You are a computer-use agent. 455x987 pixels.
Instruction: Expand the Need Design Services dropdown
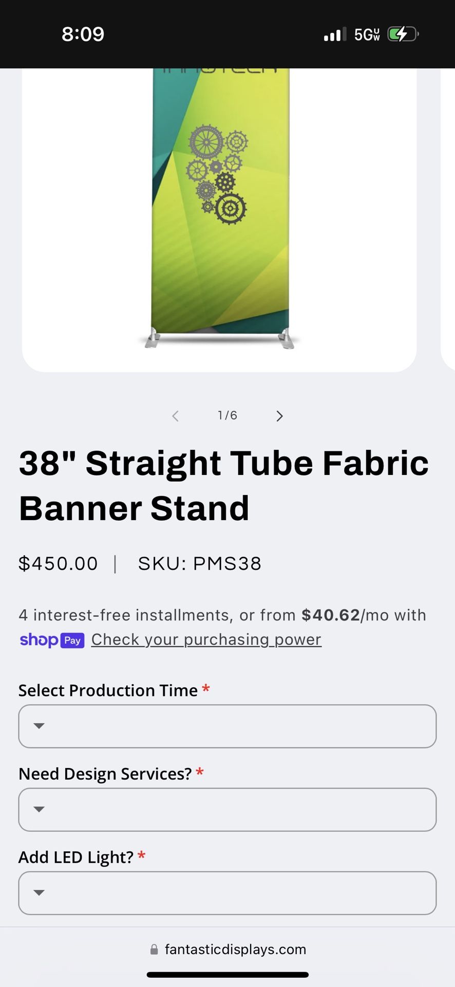[x=227, y=809]
